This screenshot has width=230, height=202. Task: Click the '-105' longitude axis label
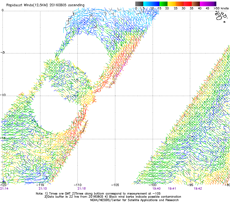(x=115, y=185)
